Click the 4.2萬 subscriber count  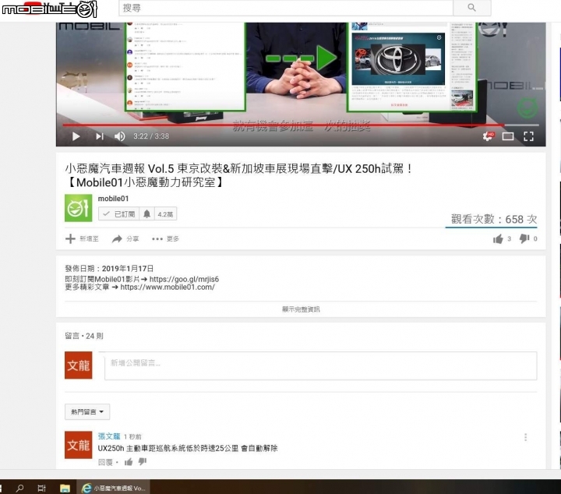(x=165, y=214)
